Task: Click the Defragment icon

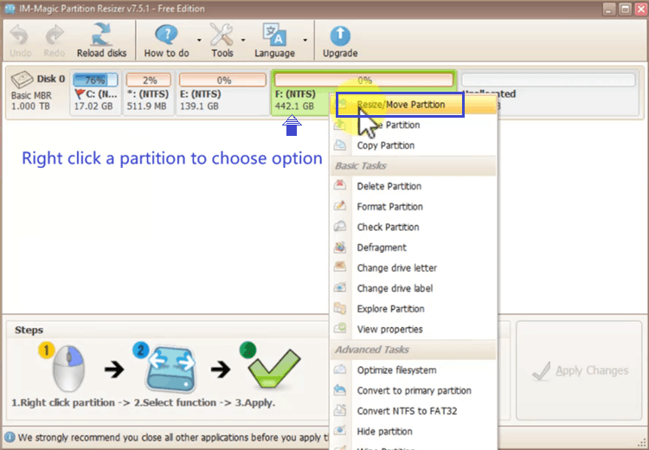Action: [340, 247]
